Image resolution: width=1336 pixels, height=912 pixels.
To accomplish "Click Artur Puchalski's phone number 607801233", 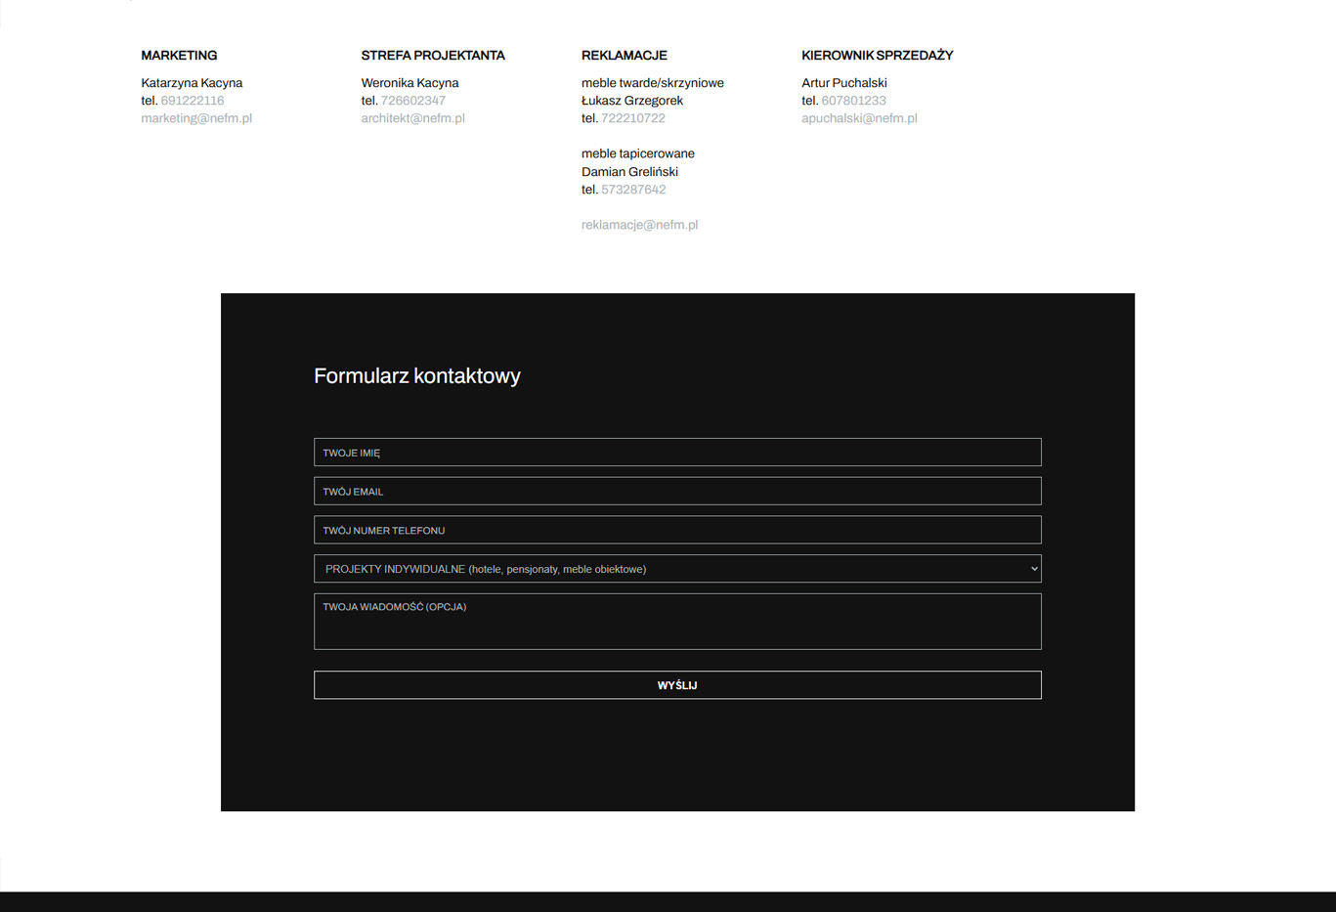I will [x=853, y=101].
